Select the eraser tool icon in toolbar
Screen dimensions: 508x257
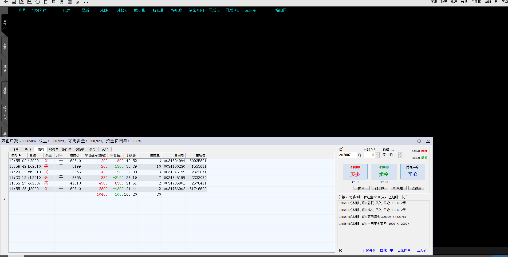77,2
